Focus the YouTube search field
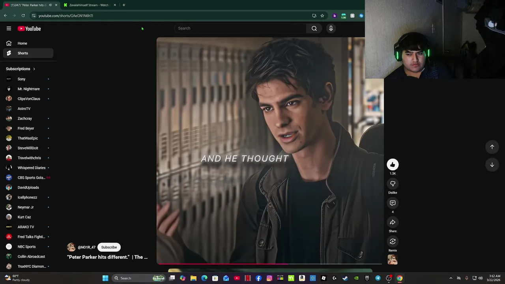Screen dimensions: 505x284 pyautogui.click(x=240, y=28)
